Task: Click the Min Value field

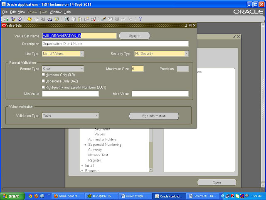Action: tap(70, 94)
